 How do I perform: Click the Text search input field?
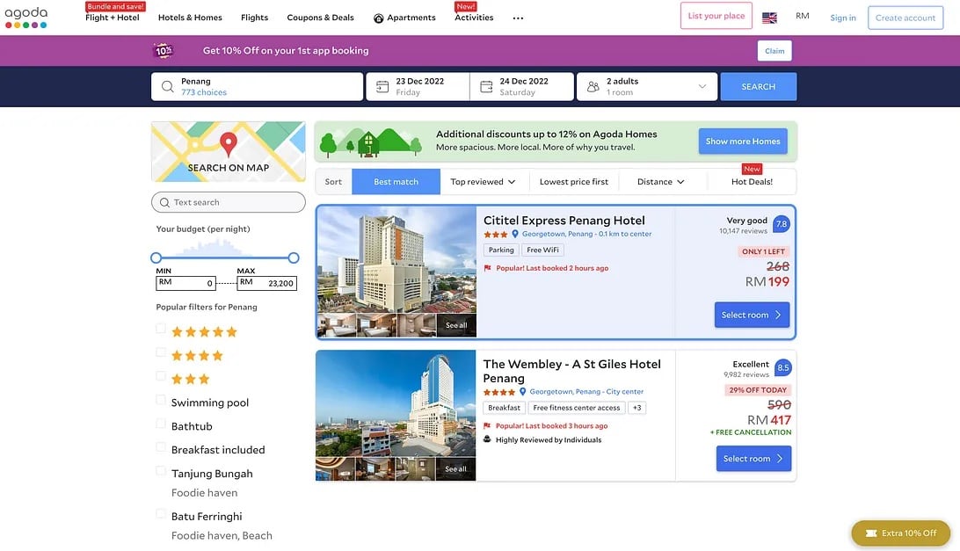click(x=229, y=202)
